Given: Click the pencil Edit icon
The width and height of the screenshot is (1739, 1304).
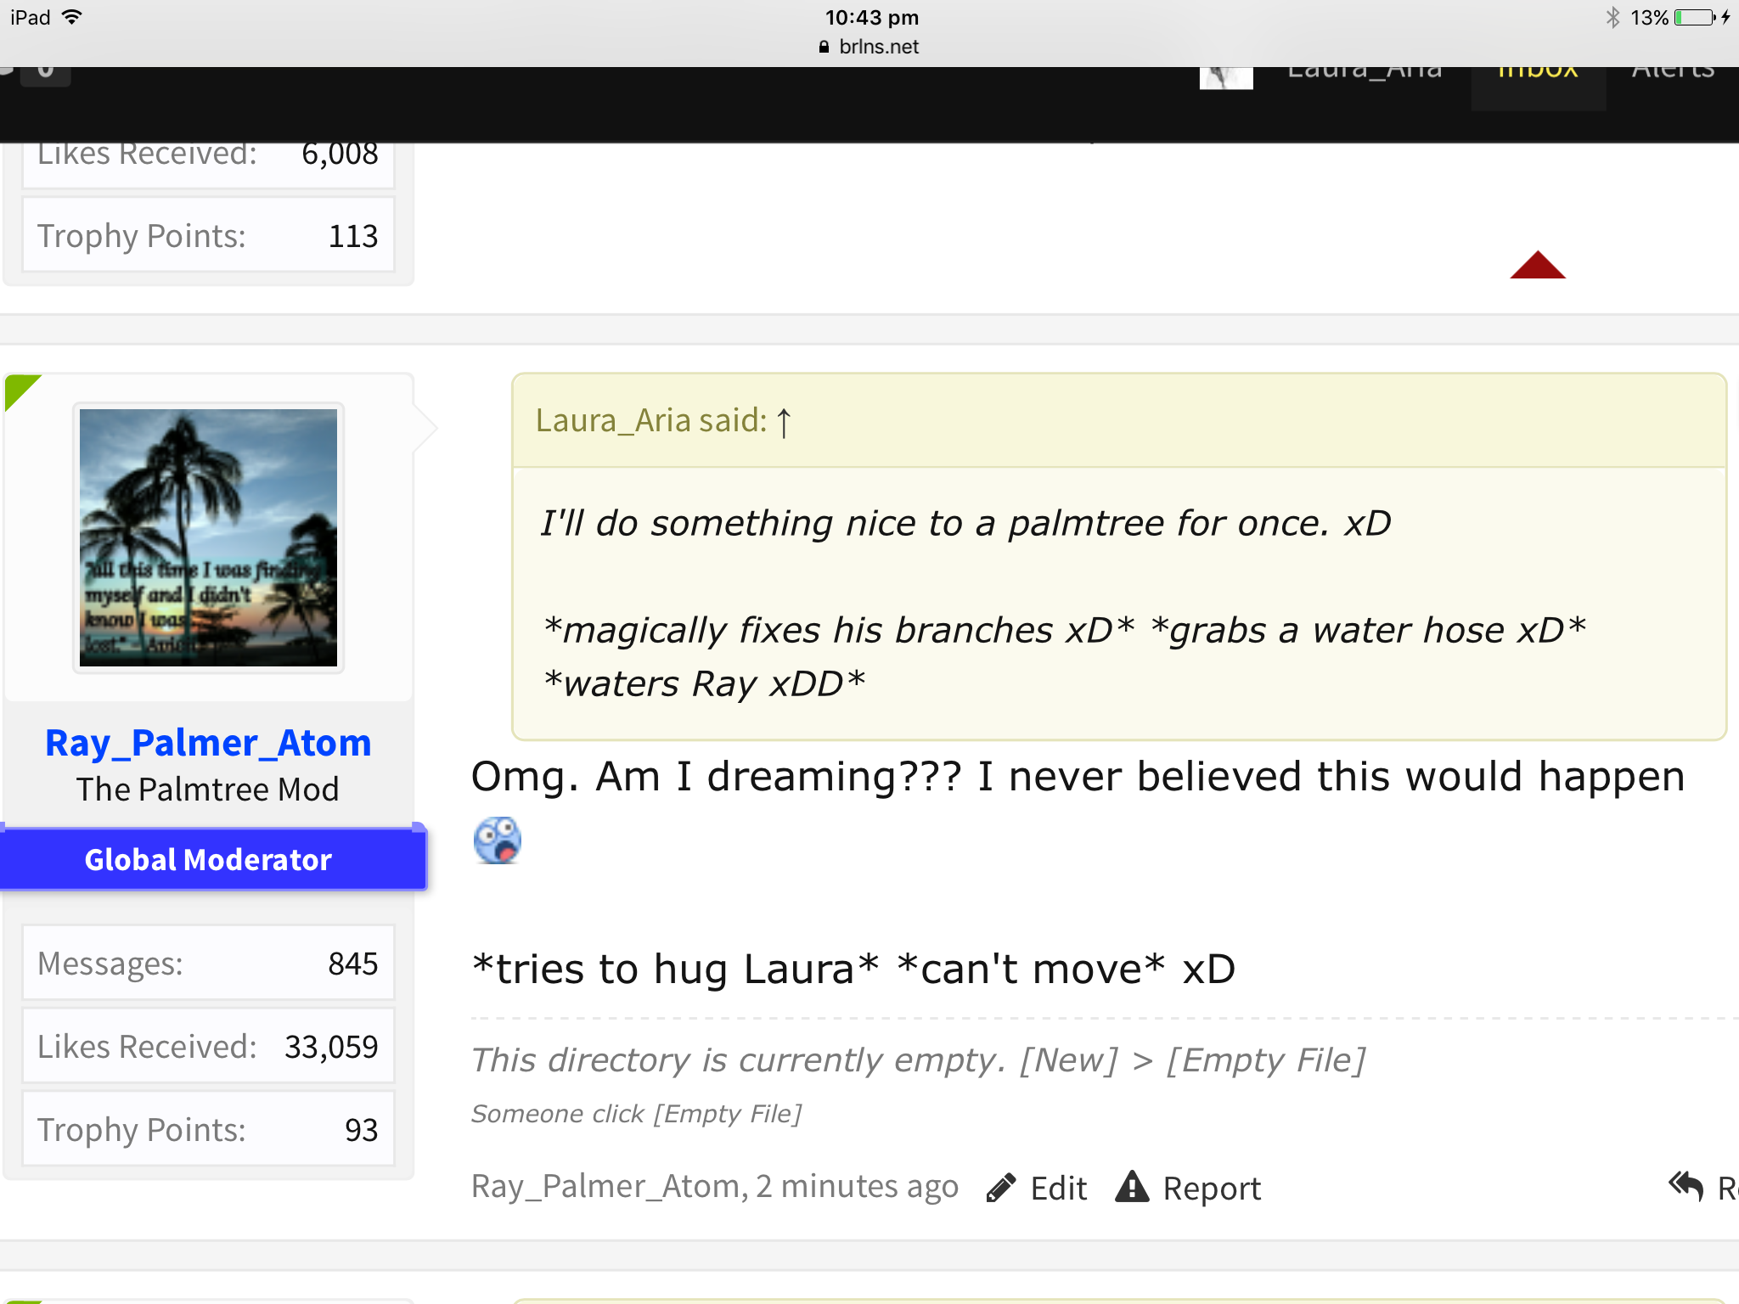Looking at the screenshot, I should (1001, 1188).
